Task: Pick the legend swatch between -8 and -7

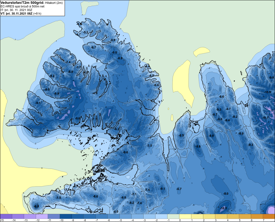Action: click(x=90, y=216)
